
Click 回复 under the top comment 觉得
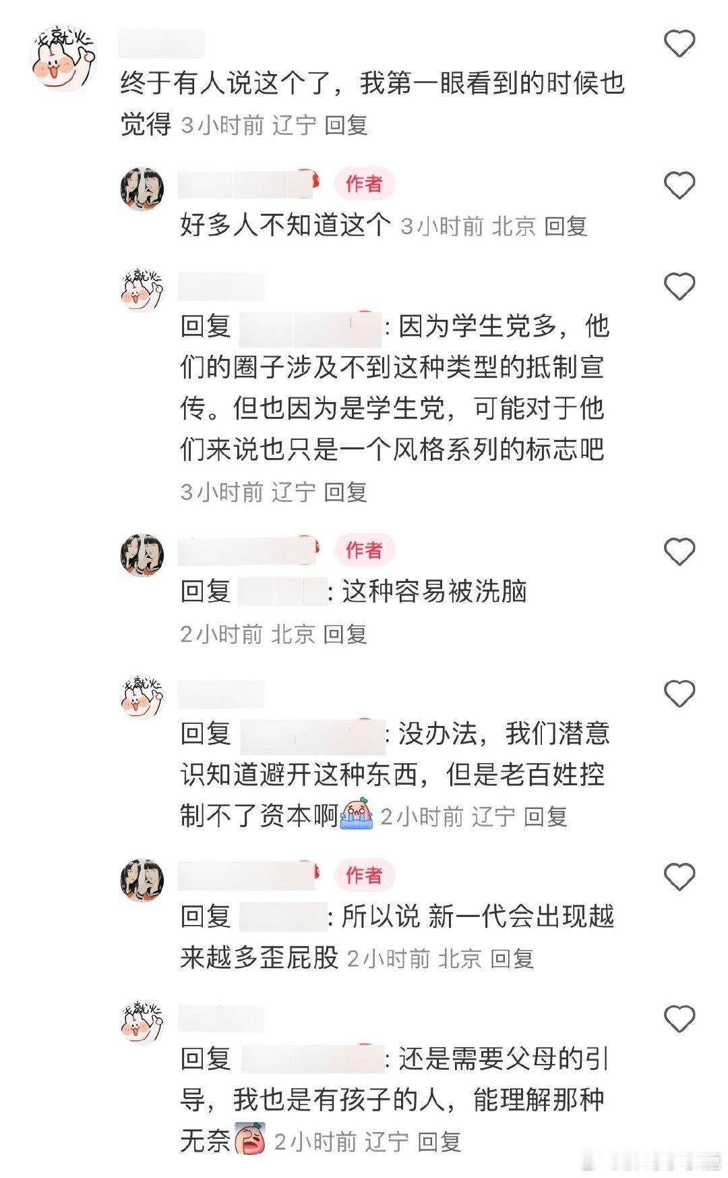pyautogui.click(x=346, y=125)
